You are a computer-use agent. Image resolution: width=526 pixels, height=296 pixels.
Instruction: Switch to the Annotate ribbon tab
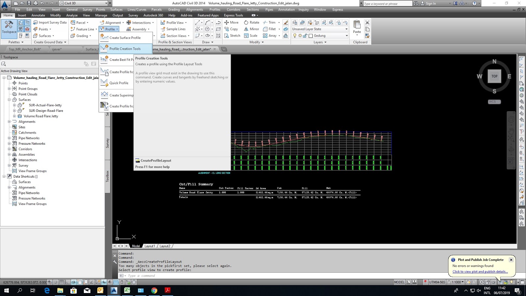click(x=39, y=15)
